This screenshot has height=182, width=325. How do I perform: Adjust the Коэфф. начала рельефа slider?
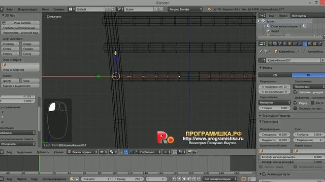pos(291,157)
